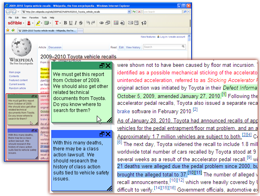260x196 pixels.
Task: Click the cascade notes windows icon
Action: pos(108,23)
